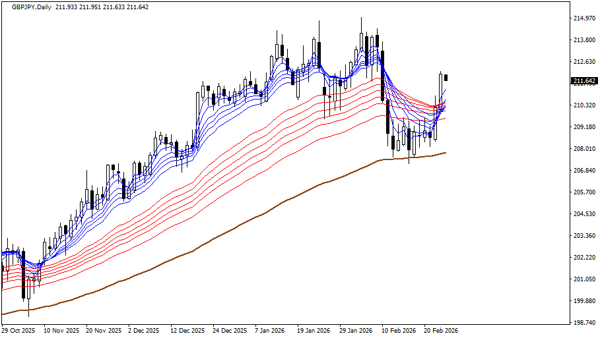Screen dimensions: 600x338
Task: Click the 198.740 price axis label
Action: click(x=583, y=323)
